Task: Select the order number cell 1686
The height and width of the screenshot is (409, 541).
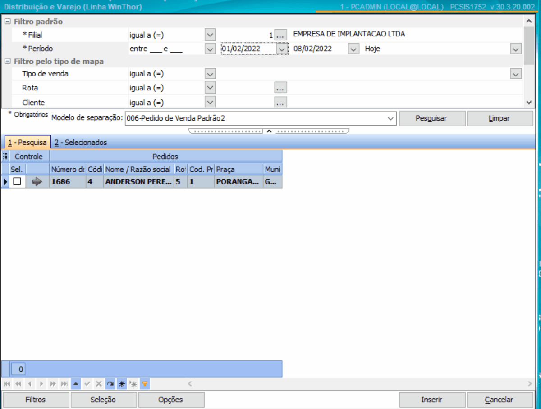Action: click(68, 182)
